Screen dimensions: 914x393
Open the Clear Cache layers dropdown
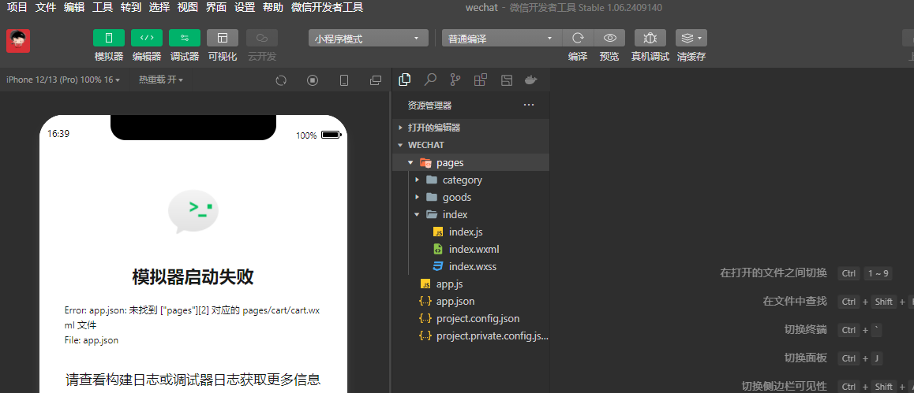pos(691,39)
